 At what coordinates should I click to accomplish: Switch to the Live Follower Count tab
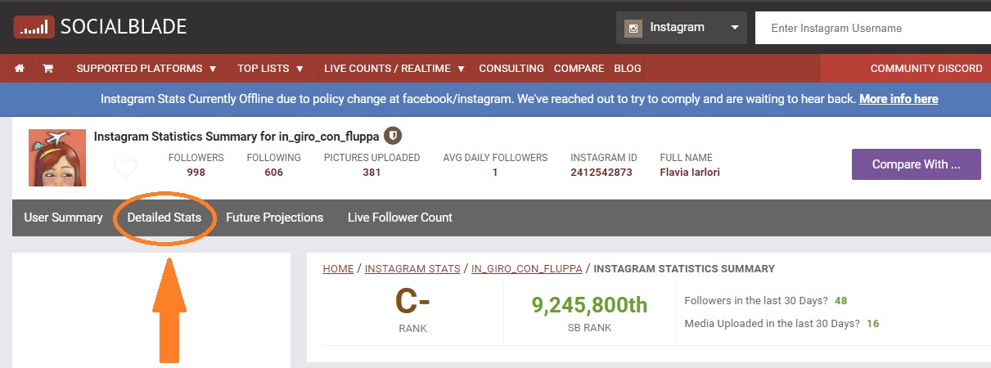click(x=400, y=218)
